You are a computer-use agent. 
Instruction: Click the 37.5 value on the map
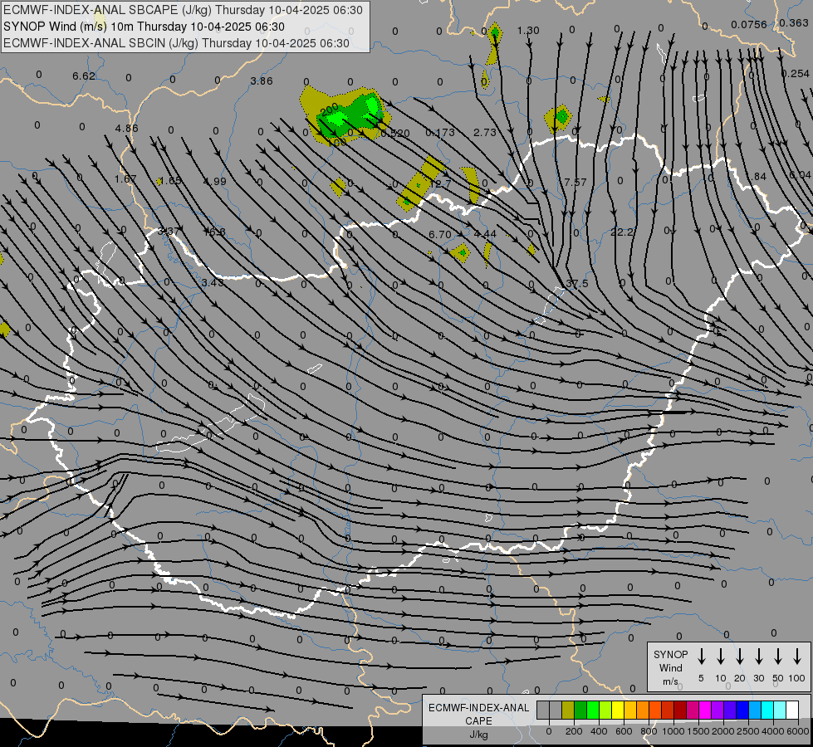(577, 284)
